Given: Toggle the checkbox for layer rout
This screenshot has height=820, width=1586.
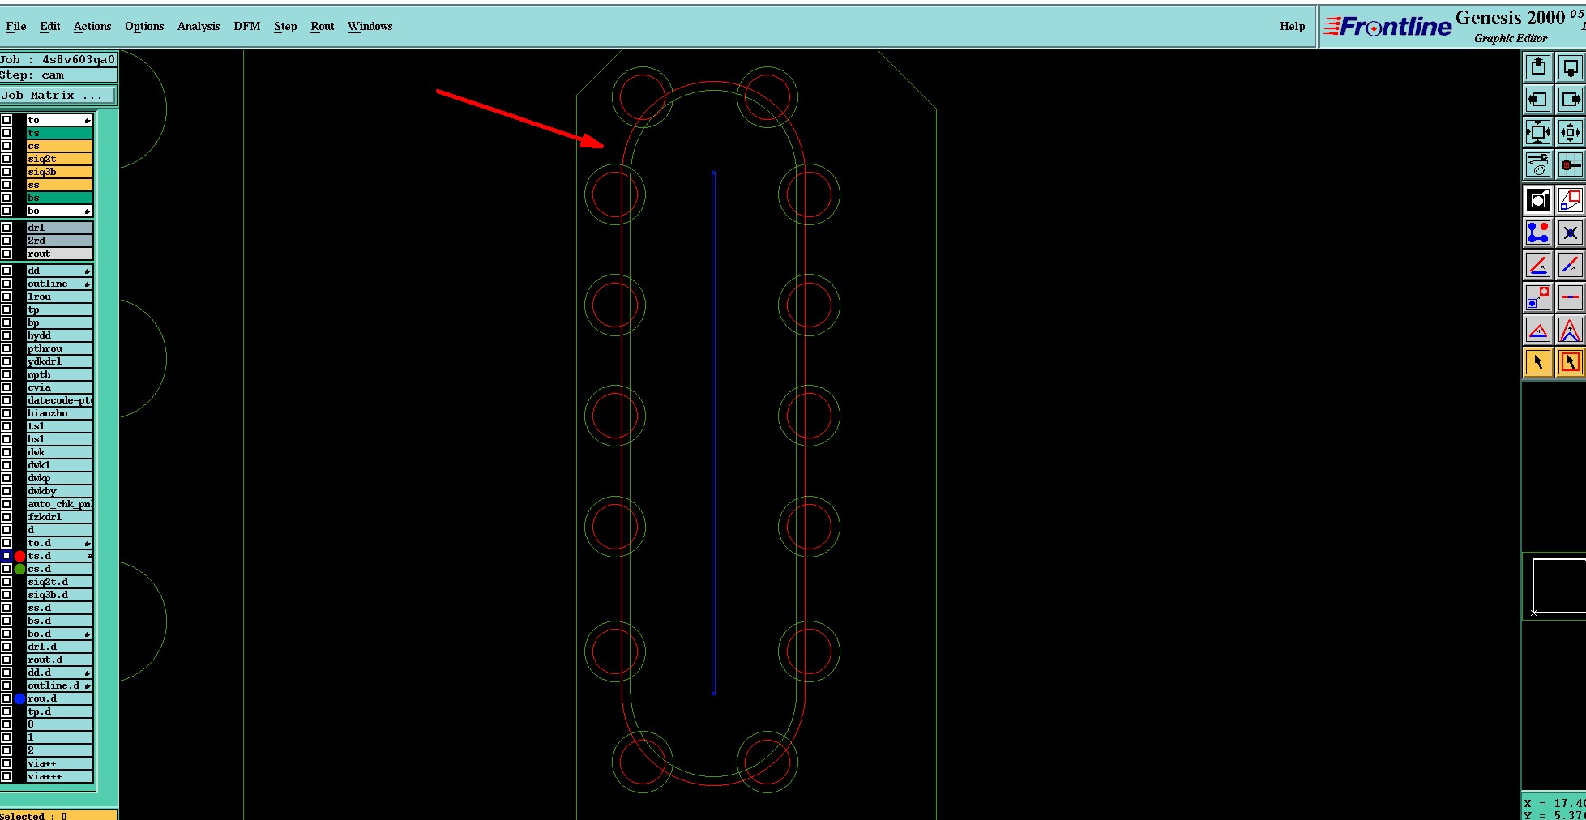Looking at the screenshot, I should pos(6,254).
